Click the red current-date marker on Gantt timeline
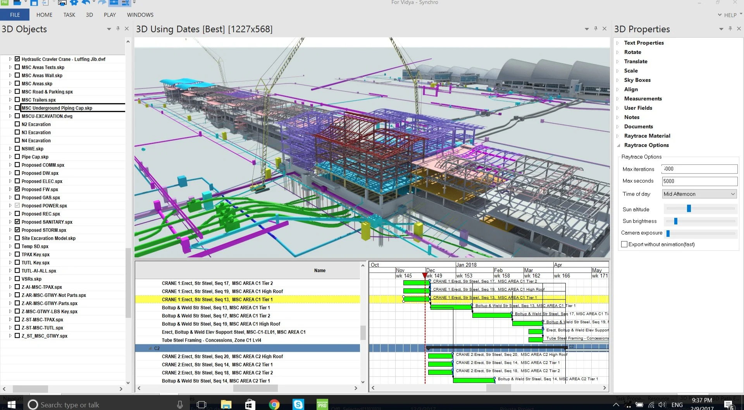Image resolution: width=744 pixels, height=410 pixels. [x=425, y=275]
